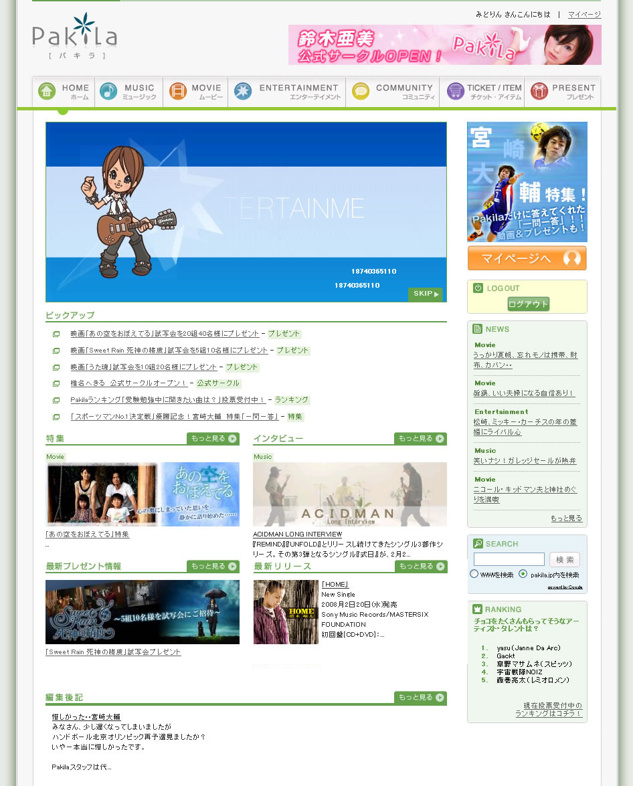Open the マイページ link at top right
633x786 pixels.
[x=584, y=15]
